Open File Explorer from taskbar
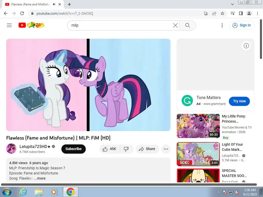 pos(39,192)
